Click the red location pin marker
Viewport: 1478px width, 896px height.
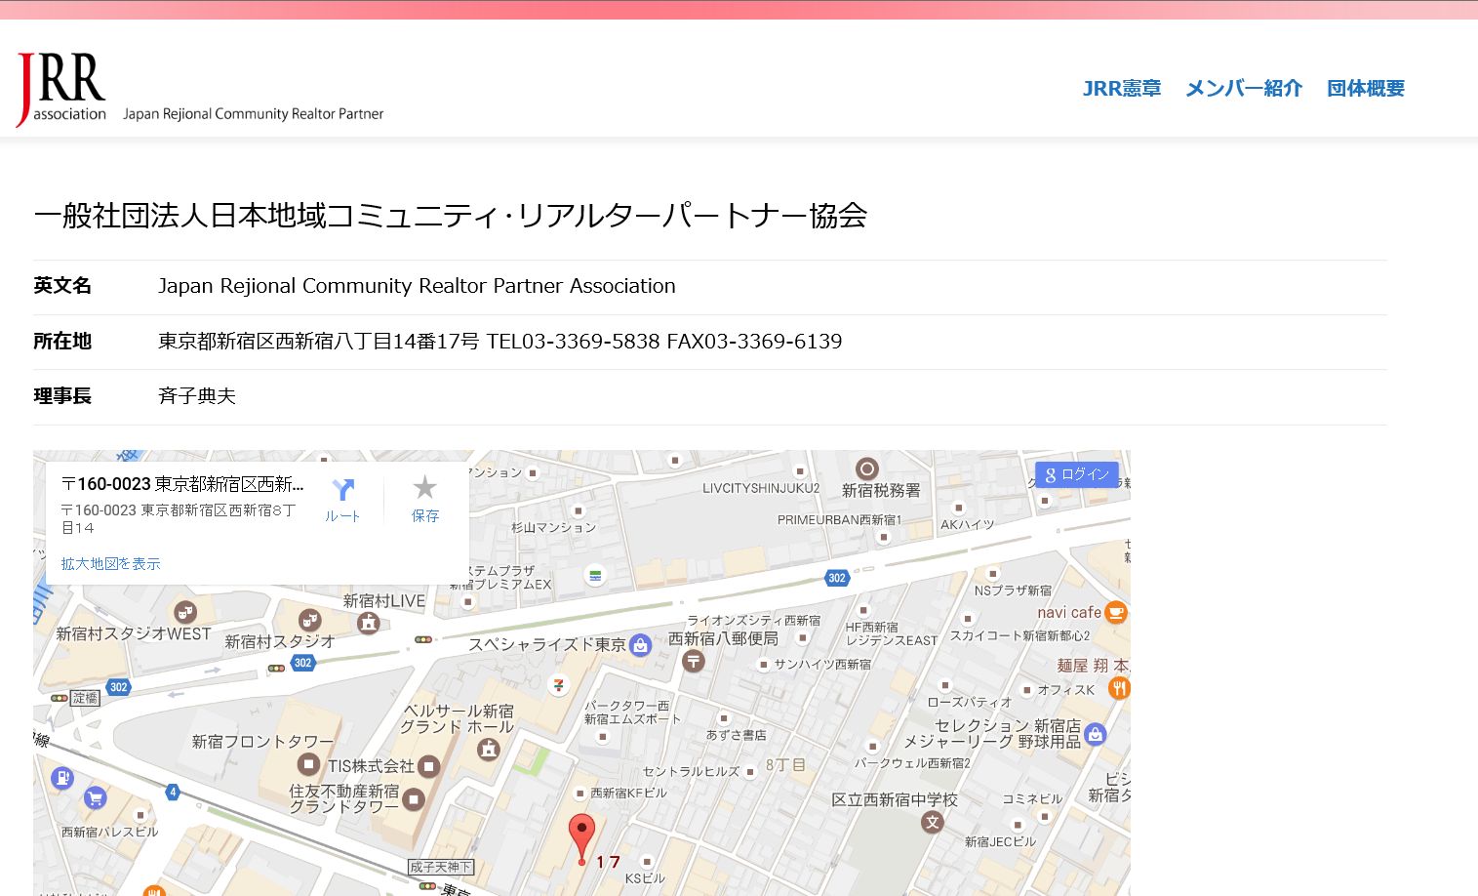[581, 839]
